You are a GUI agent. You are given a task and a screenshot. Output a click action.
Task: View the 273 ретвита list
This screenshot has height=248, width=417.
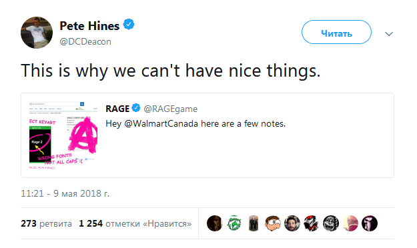pyautogui.click(x=46, y=223)
